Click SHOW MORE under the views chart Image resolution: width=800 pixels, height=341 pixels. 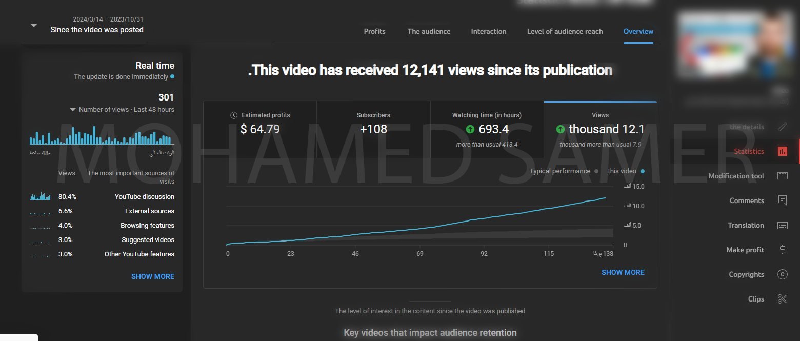tap(623, 272)
